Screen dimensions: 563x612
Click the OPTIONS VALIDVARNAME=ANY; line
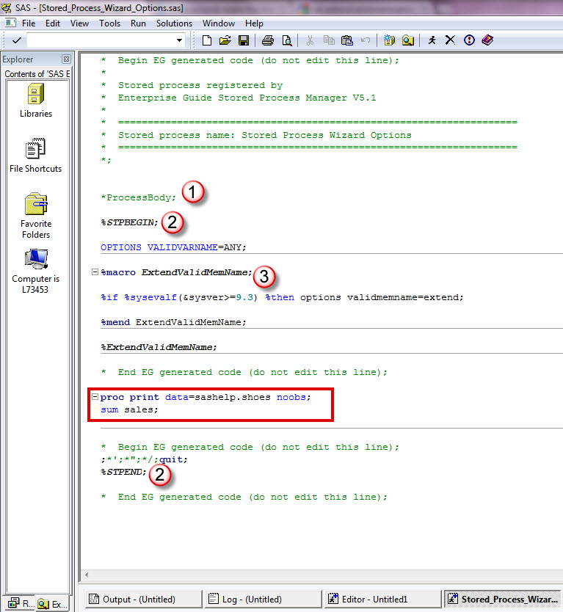pyautogui.click(x=173, y=247)
